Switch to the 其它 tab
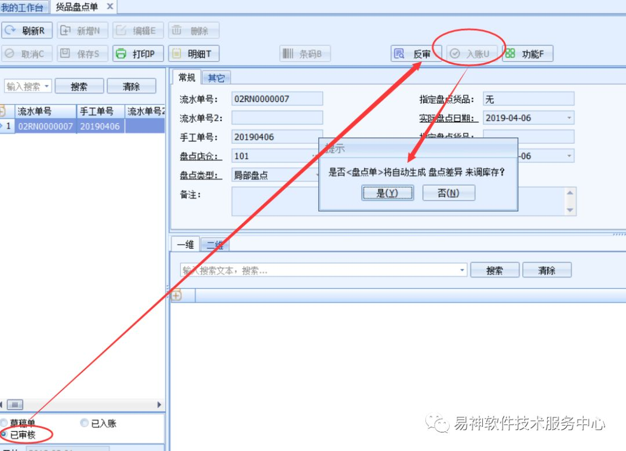Viewport: 626px width, 451px height. pyautogui.click(x=216, y=78)
